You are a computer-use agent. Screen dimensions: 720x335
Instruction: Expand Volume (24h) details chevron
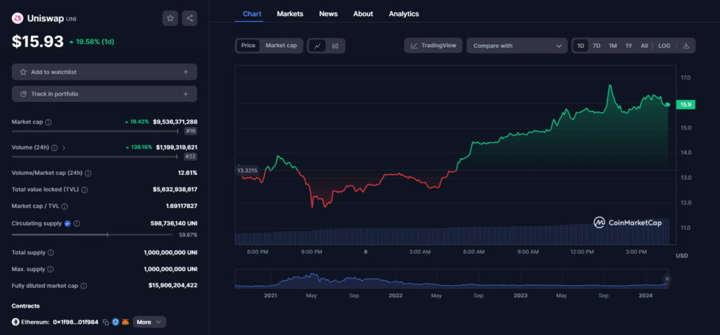coord(64,147)
